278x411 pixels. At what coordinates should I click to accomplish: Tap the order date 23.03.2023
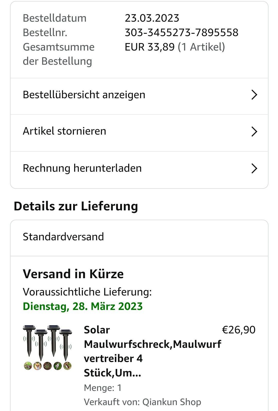click(152, 18)
